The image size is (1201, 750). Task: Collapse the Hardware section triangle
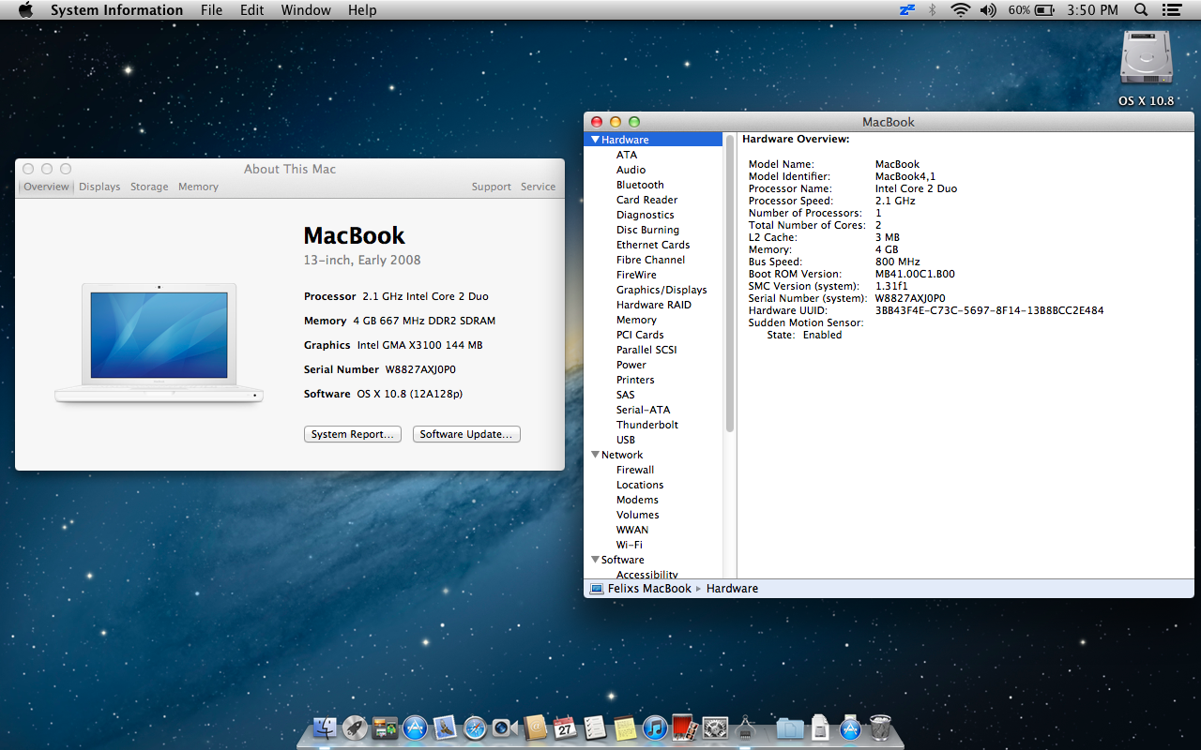pos(595,140)
